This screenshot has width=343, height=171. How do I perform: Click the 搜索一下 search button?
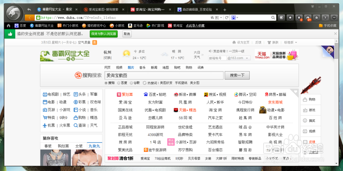[237, 75]
